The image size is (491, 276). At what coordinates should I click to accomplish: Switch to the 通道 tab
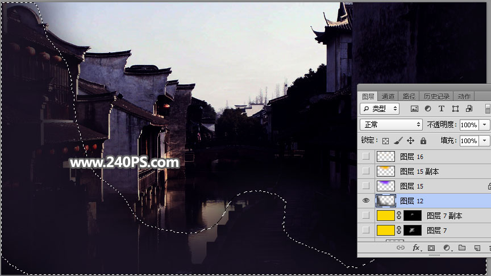(x=388, y=97)
